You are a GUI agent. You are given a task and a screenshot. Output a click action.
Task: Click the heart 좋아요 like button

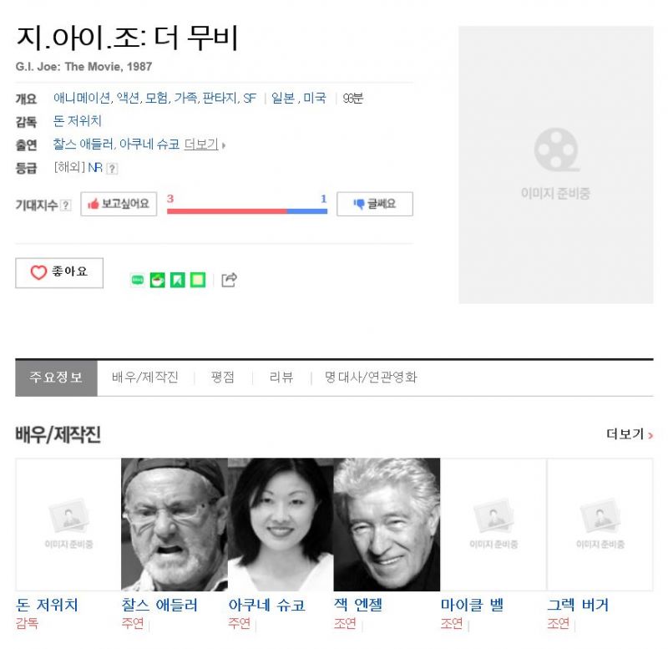click(59, 273)
